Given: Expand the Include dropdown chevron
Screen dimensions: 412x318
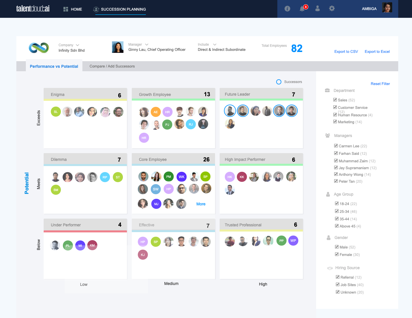Looking at the screenshot, I should coord(215,45).
